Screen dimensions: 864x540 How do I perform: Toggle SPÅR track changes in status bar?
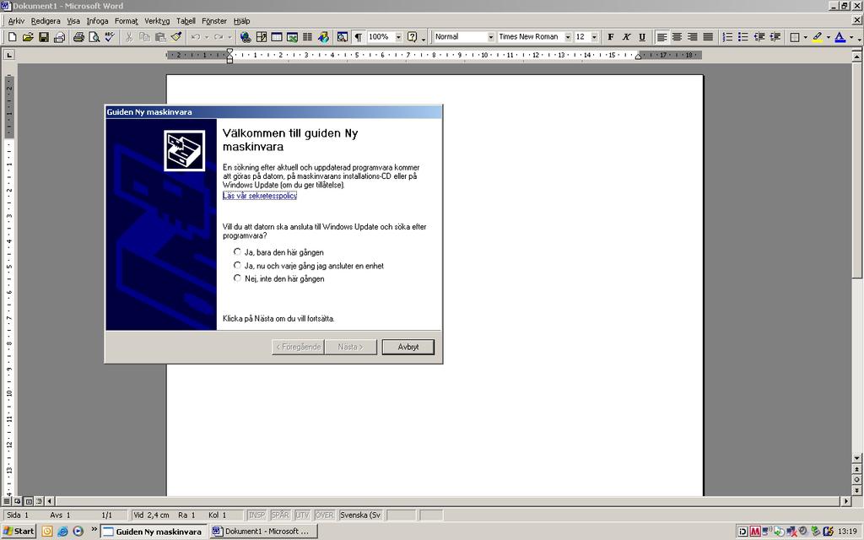click(x=280, y=516)
